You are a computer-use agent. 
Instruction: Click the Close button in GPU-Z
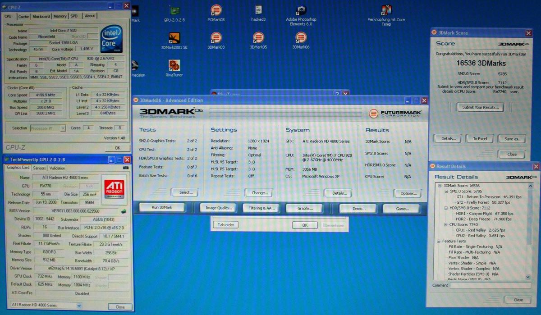[x=120, y=307]
